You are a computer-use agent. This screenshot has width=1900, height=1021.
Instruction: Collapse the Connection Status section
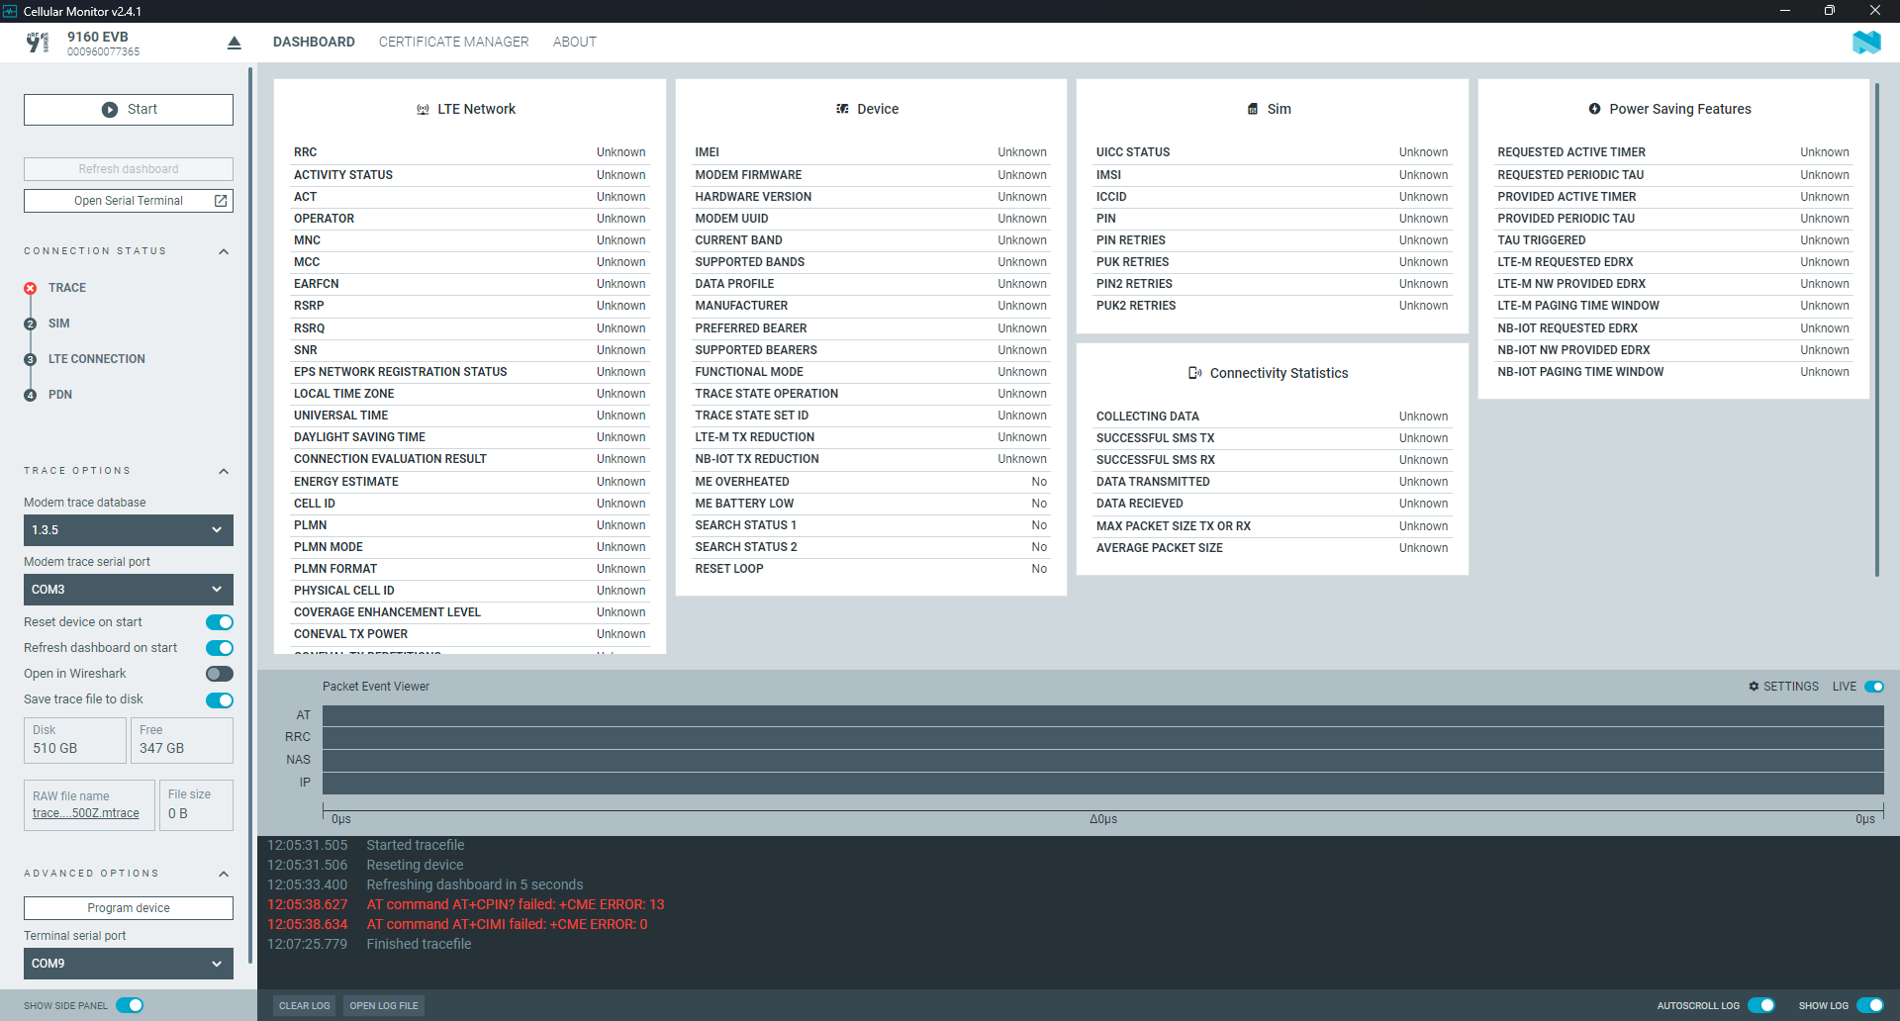point(224,251)
